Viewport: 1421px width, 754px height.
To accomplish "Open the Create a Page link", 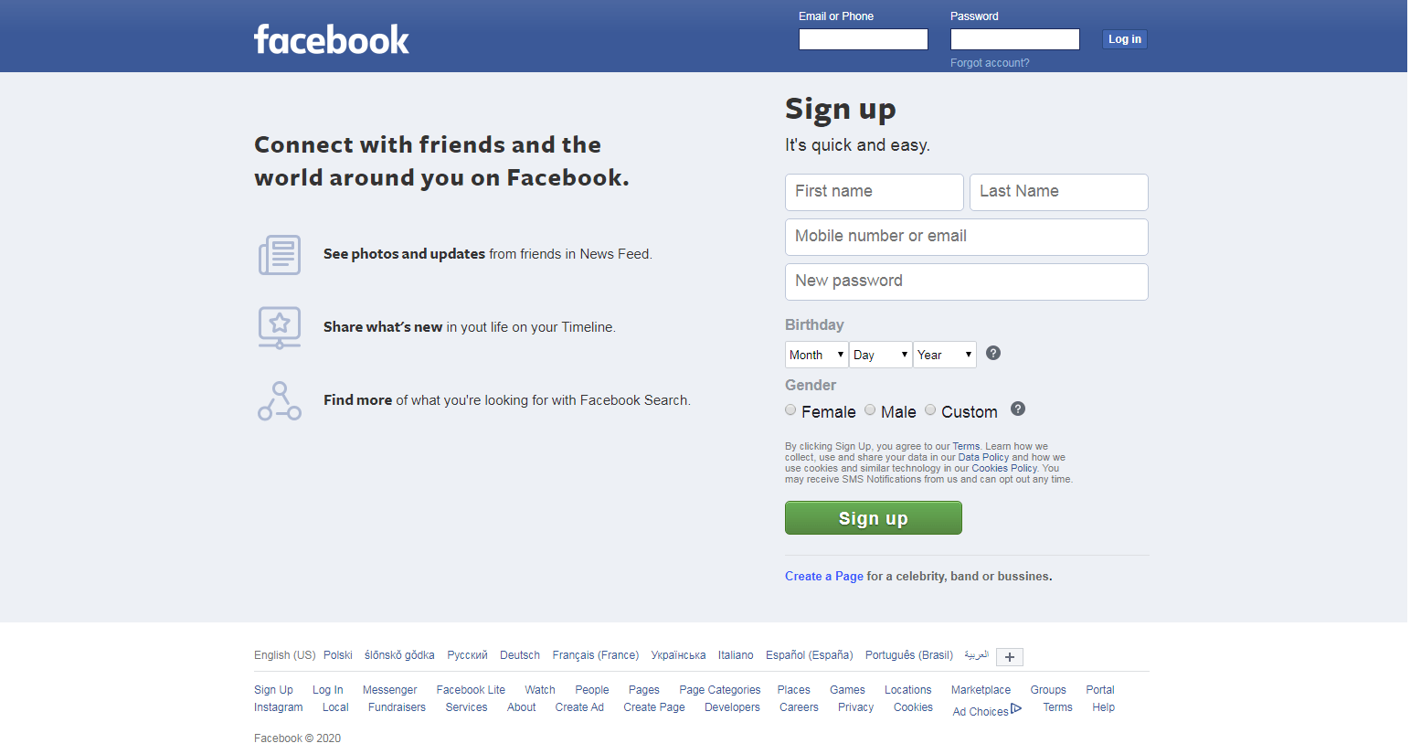I will click(822, 576).
